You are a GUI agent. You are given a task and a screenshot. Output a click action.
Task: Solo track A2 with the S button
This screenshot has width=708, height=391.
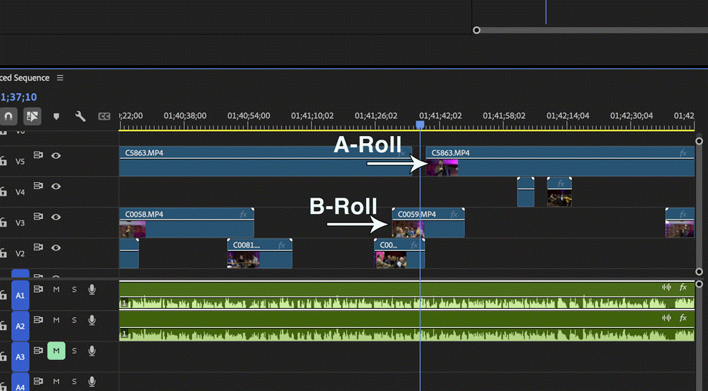74,320
